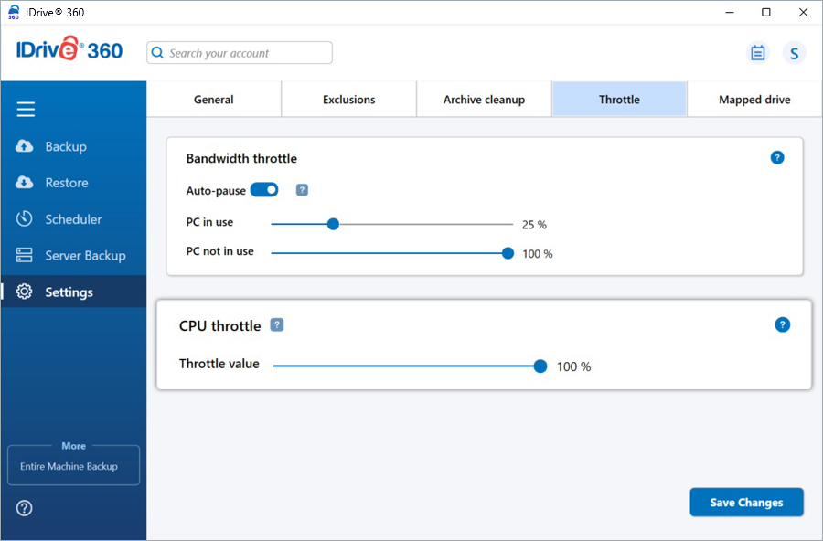Screen dimensions: 823x541
Task: Open the Scheduler page
Action: [73, 219]
